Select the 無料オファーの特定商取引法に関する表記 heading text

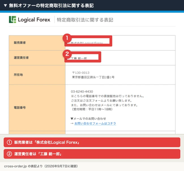51,5
